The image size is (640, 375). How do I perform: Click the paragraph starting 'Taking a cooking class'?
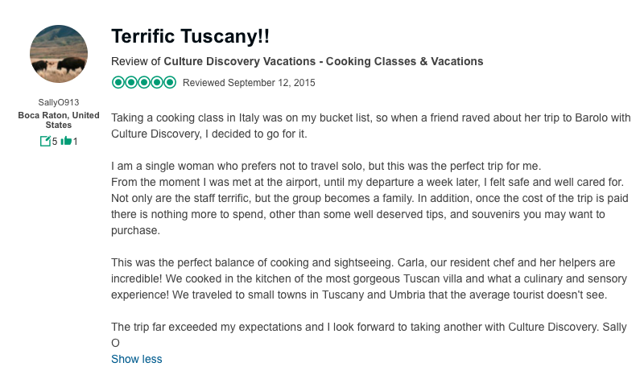click(x=370, y=126)
